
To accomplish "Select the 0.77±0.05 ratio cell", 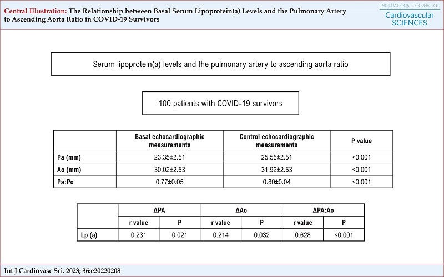I will (169, 182).
